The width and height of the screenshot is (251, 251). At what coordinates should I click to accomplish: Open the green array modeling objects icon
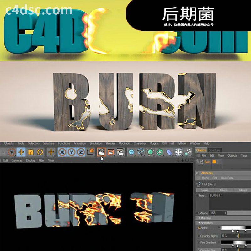160,152
